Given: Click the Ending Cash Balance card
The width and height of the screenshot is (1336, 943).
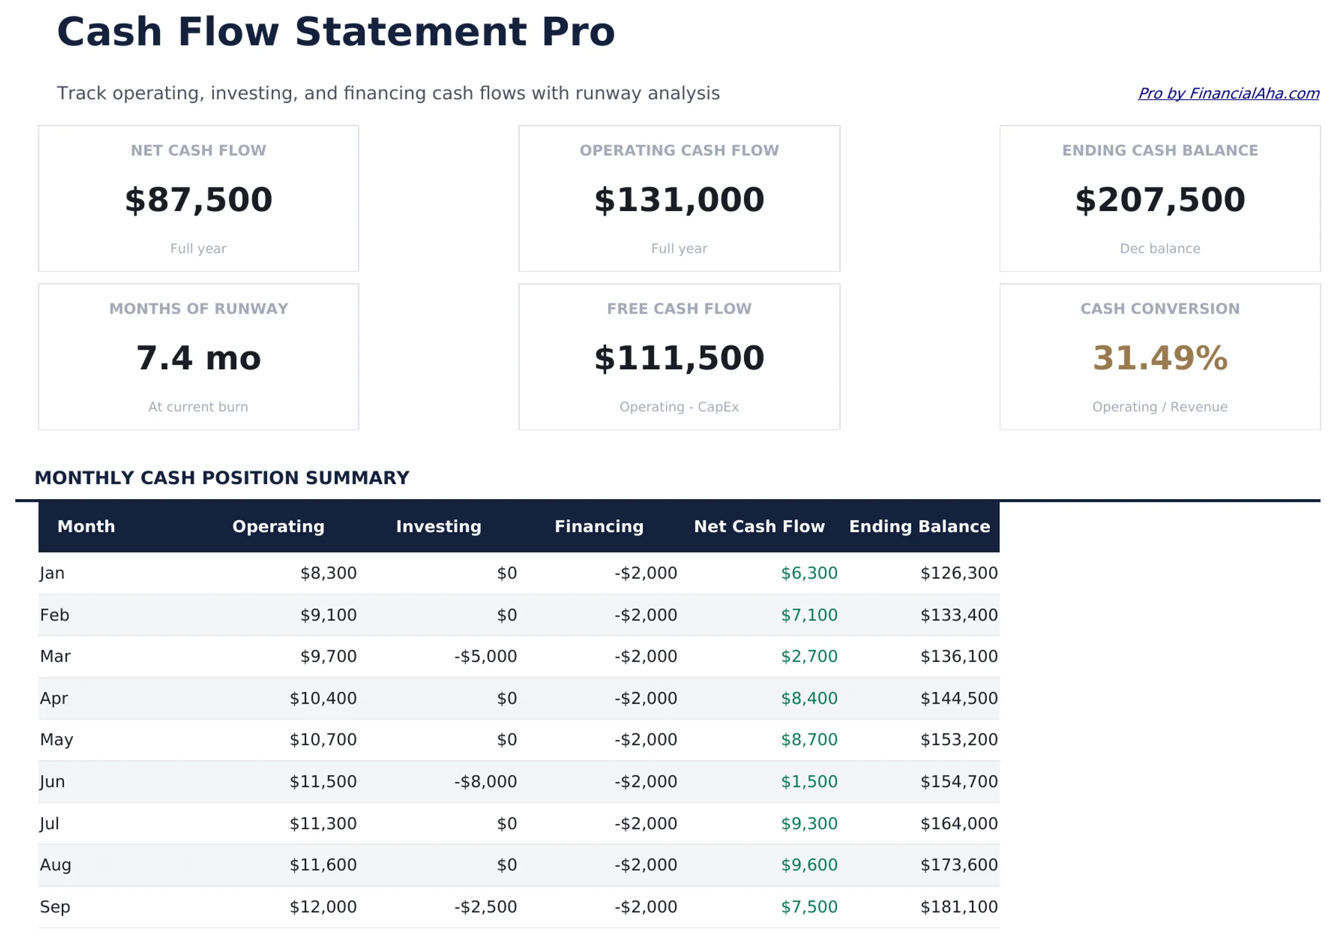Looking at the screenshot, I should 1160,198.
